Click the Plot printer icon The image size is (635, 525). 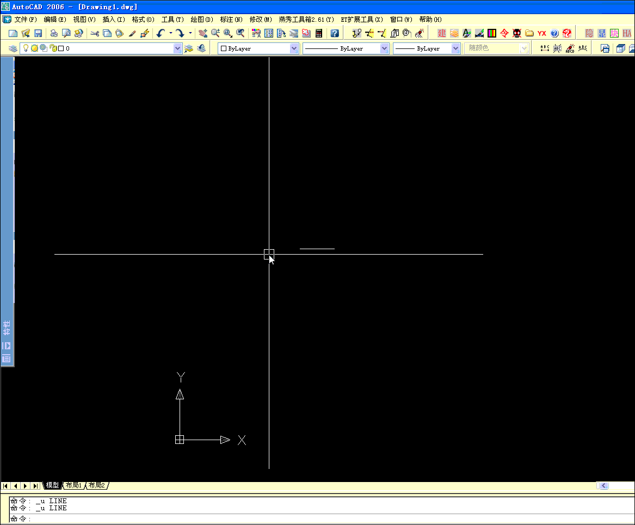[54, 33]
